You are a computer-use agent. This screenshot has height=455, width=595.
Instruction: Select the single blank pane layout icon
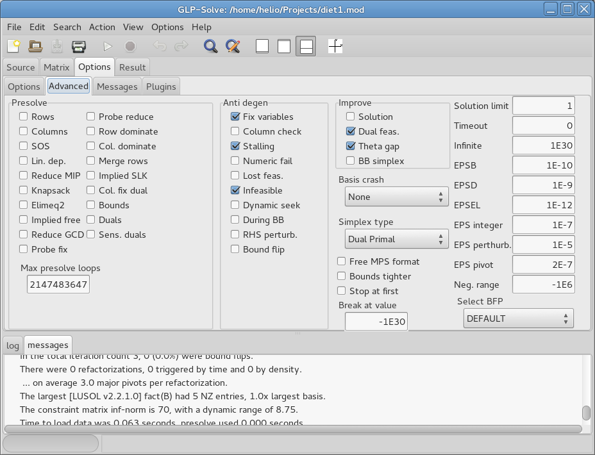tap(262, 46)
